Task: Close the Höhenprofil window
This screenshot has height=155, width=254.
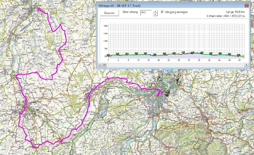Action: tap(246, 5)
